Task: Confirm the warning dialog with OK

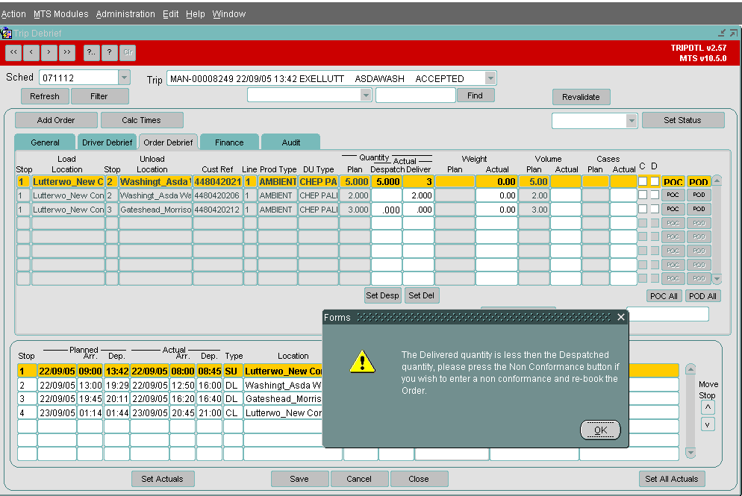Action: tap(600, 430)
